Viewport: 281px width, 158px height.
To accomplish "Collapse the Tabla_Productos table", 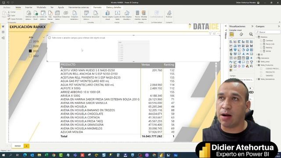I will point(256,65).
